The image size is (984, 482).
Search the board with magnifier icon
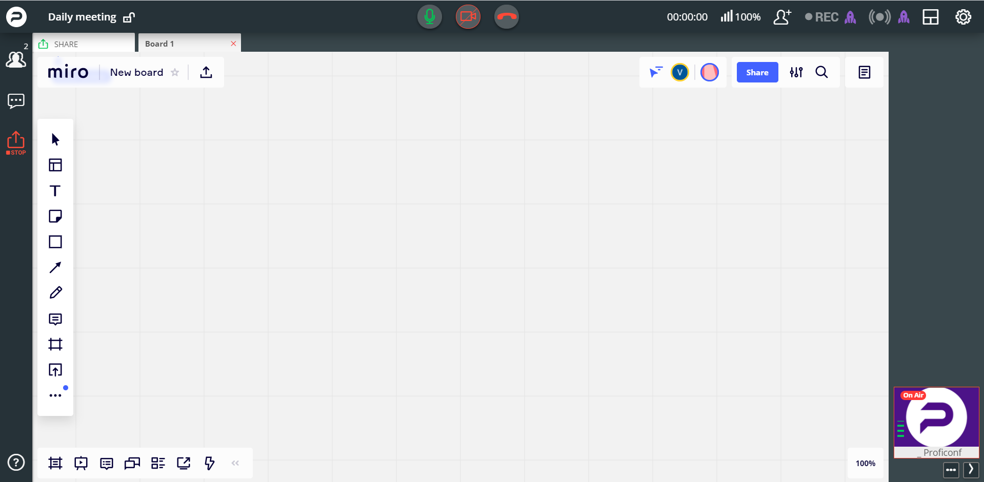coord(822,72)
